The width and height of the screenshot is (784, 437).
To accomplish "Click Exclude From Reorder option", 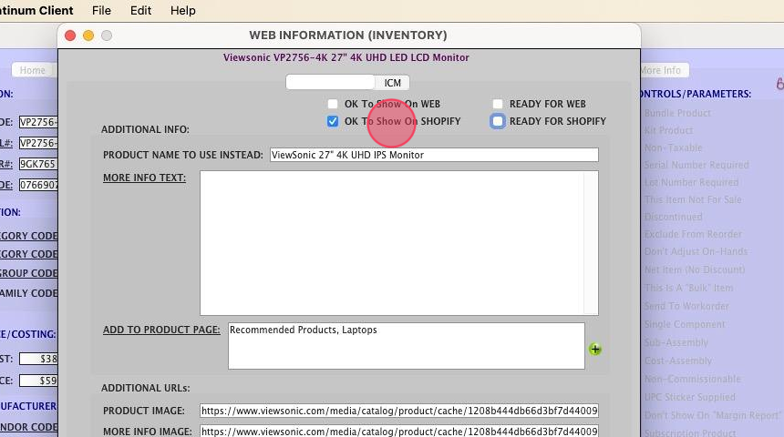I will 693,234.
